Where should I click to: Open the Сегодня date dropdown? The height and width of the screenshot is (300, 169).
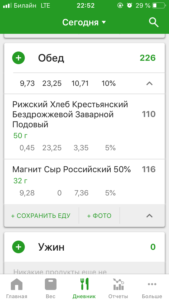(x=84, y=22)
